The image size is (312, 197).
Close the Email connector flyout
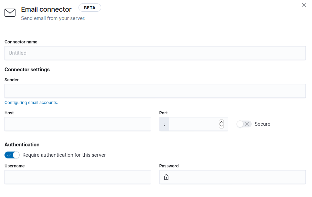tap(304, 5)
